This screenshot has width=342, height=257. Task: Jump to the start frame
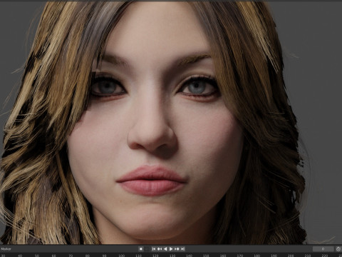pos(154,249)
